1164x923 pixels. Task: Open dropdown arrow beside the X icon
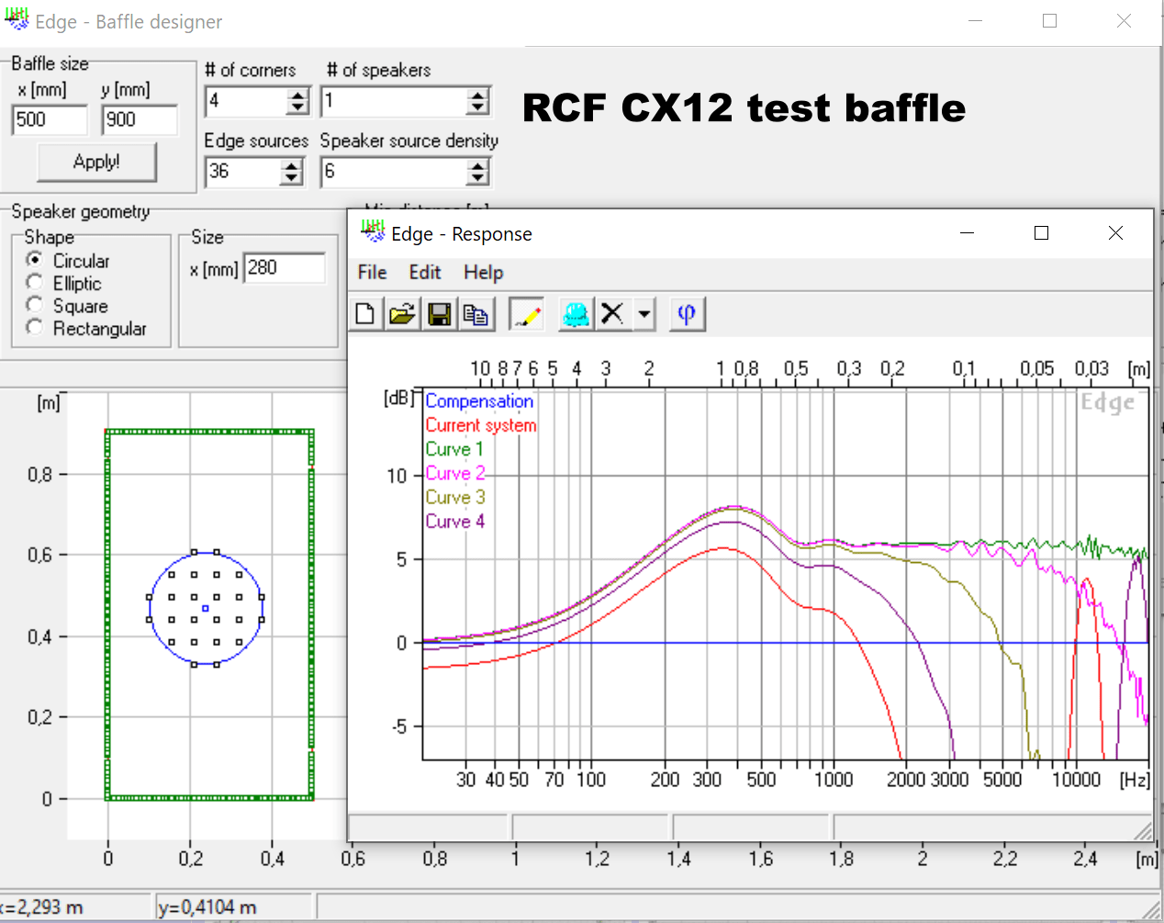644,314
